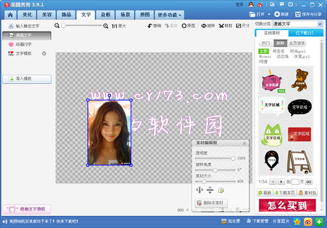Close the 素材编辑框 panel
The height and width of the screenshot is (228, 327).
(244, 144)
